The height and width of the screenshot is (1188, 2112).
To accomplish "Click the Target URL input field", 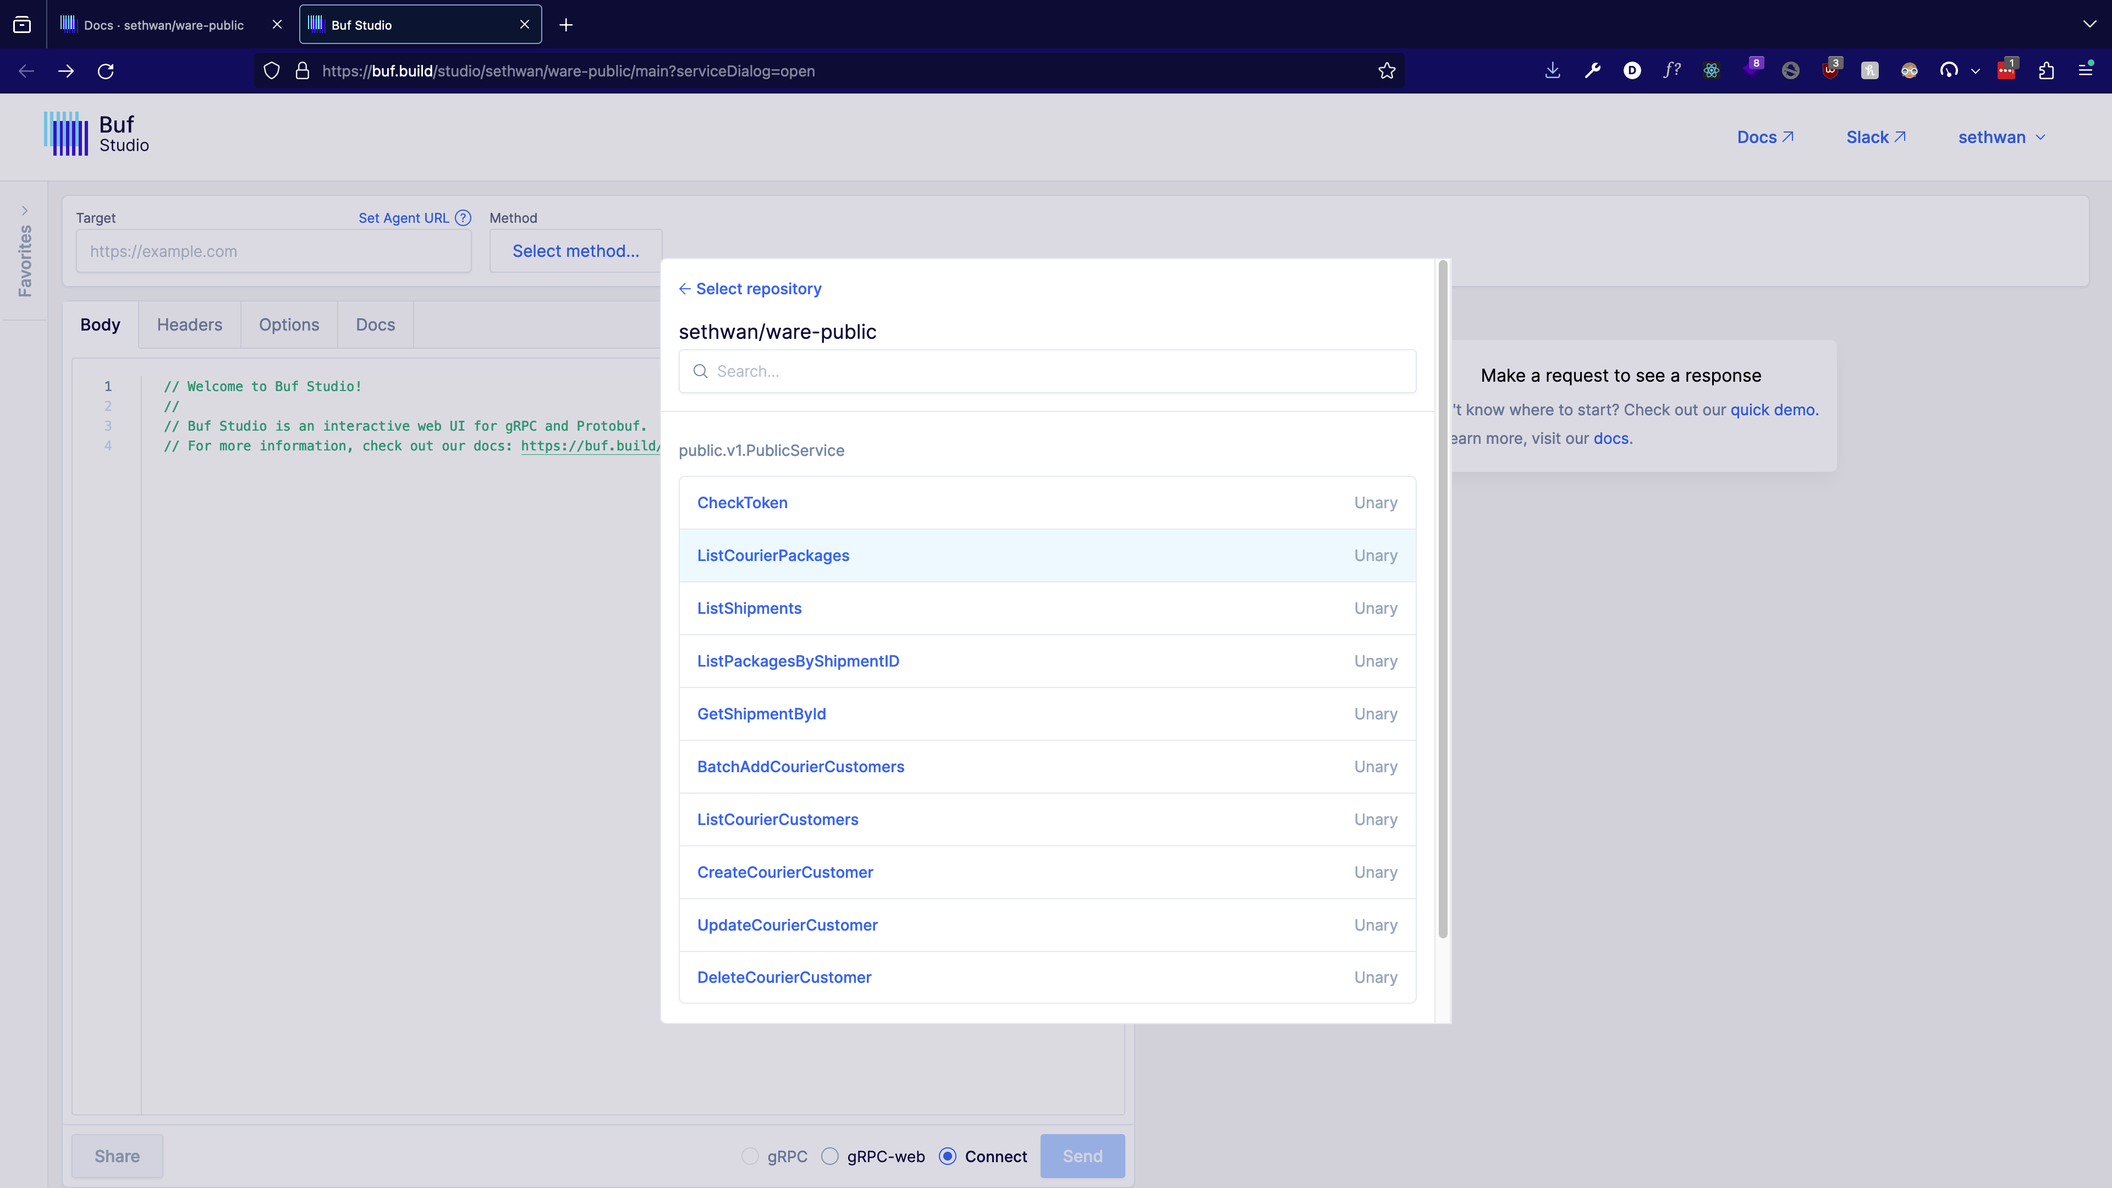I will pos(273,251).
